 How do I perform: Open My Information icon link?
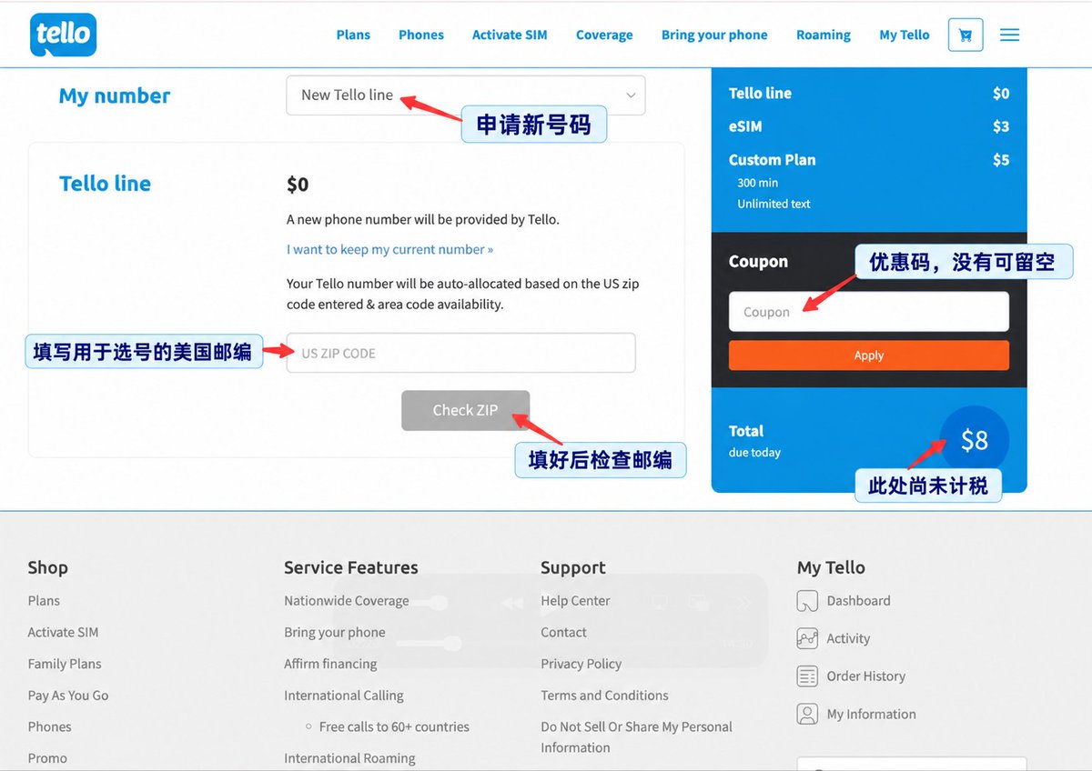point(807,714)
